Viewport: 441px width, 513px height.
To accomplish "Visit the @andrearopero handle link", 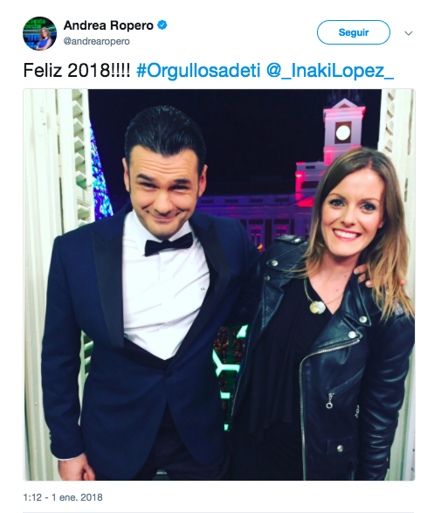I will 96,41.
